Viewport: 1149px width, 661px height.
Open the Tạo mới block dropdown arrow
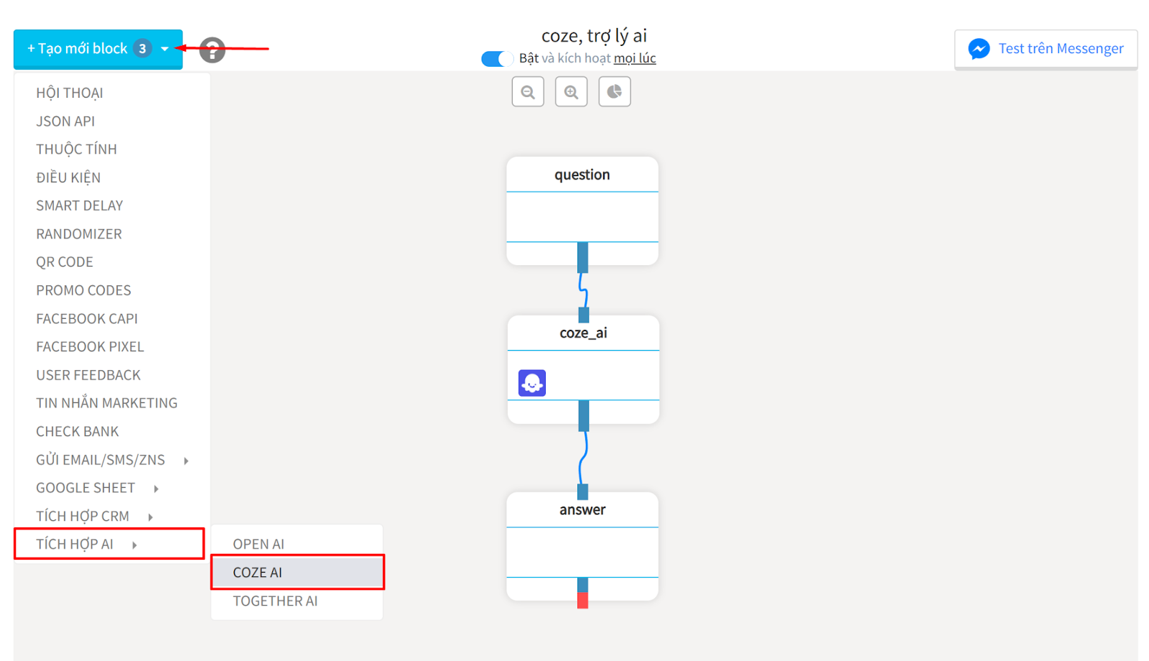165,49
